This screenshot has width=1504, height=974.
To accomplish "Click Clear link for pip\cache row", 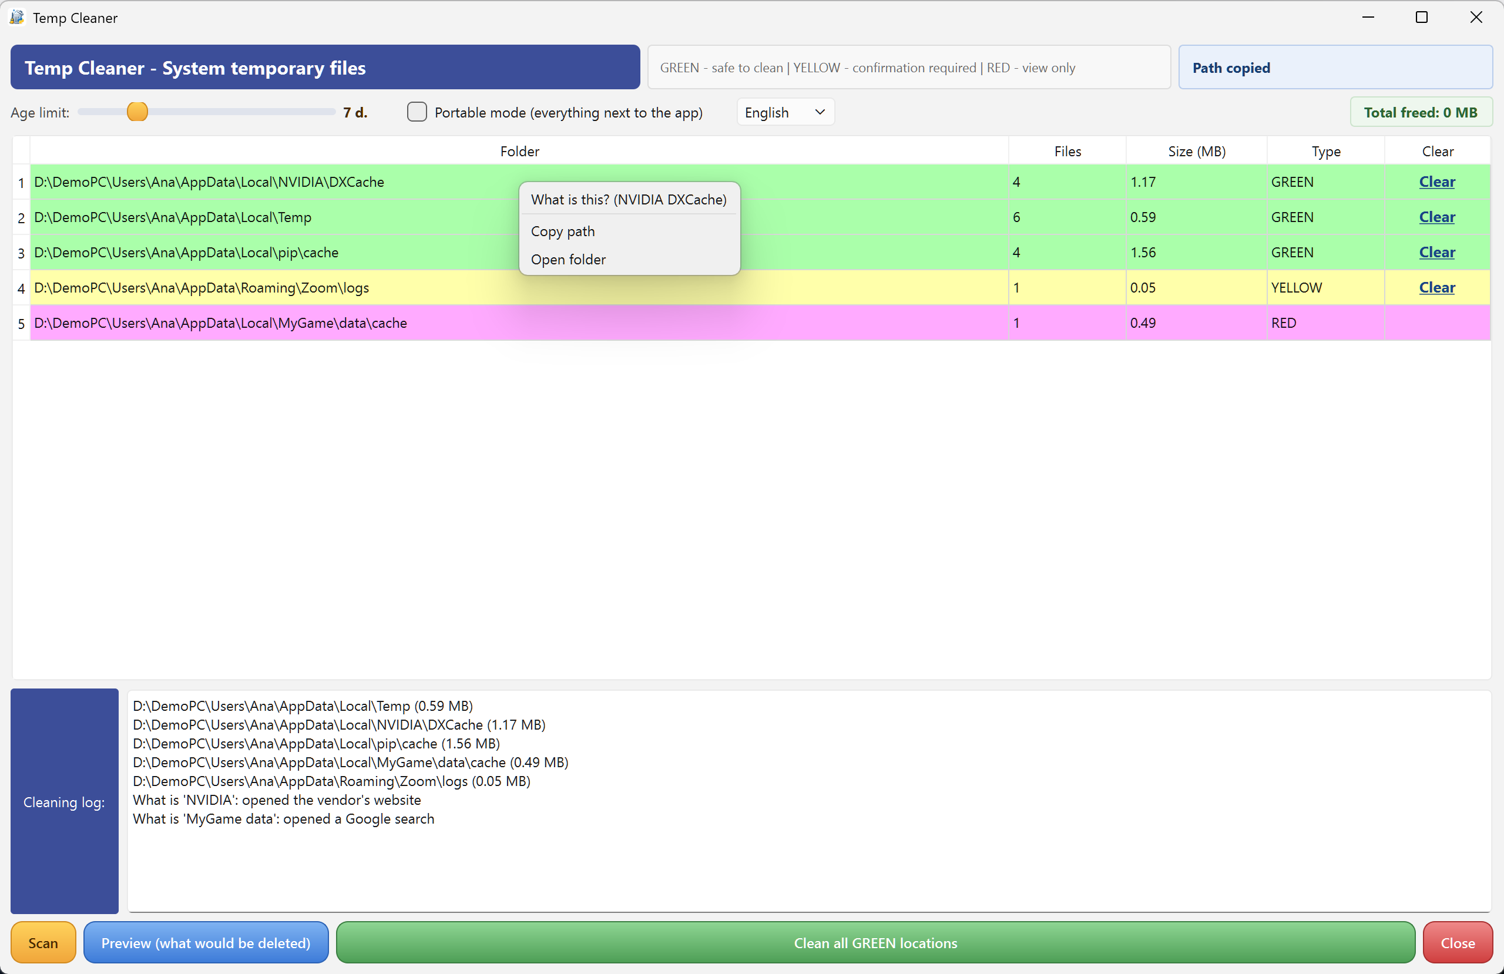I will [x=1436, y=252].
